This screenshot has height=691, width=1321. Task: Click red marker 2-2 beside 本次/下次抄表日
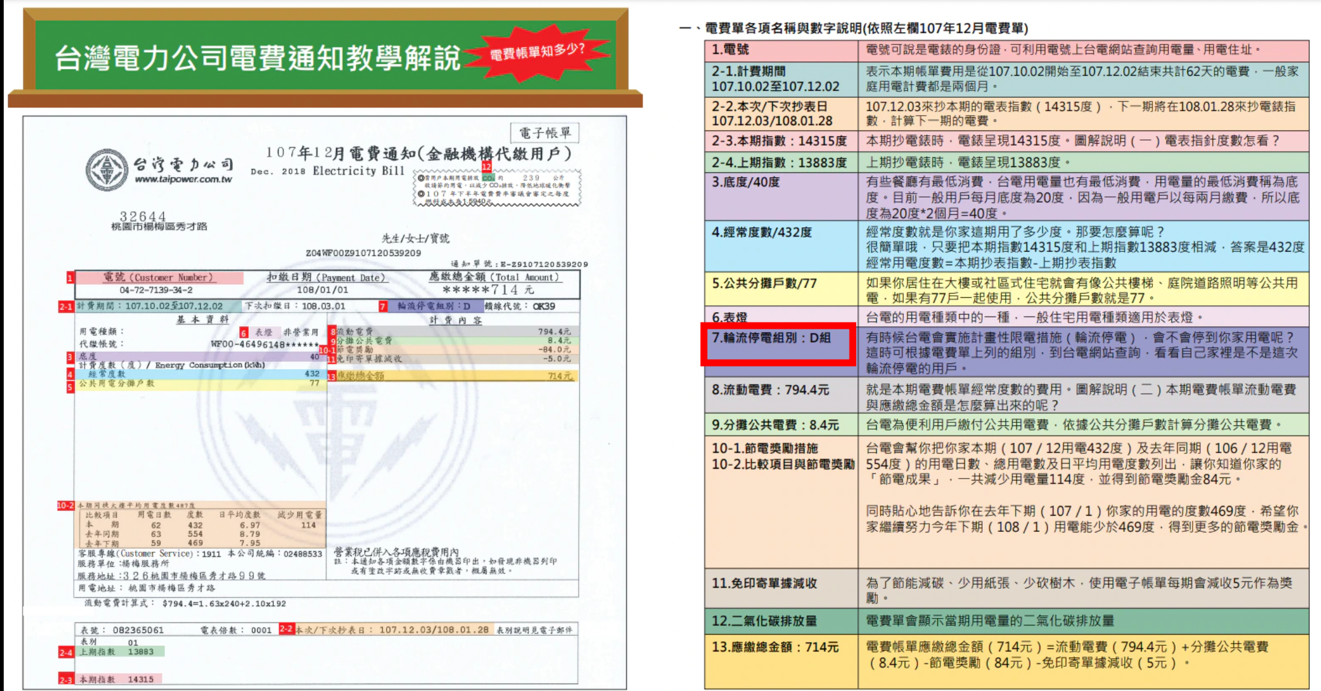[286, 629]
